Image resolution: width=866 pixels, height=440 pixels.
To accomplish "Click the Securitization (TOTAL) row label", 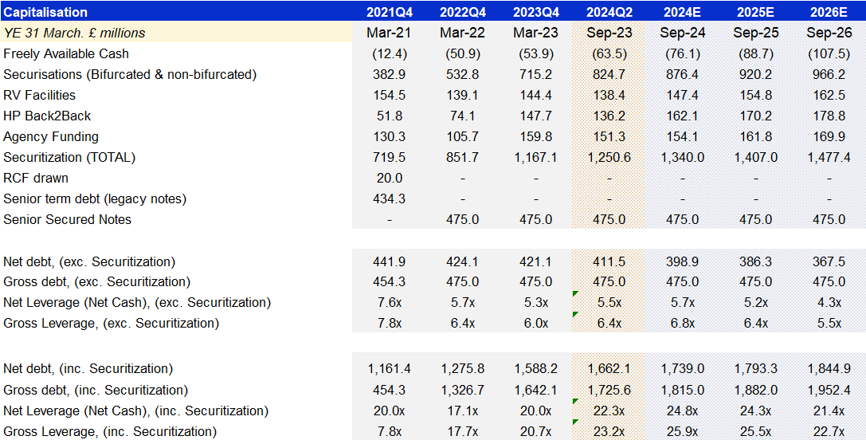I will tap(69, 157).
